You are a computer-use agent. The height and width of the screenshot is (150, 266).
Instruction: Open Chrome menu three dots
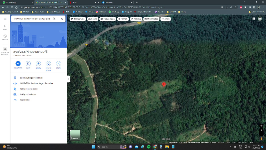263,7
